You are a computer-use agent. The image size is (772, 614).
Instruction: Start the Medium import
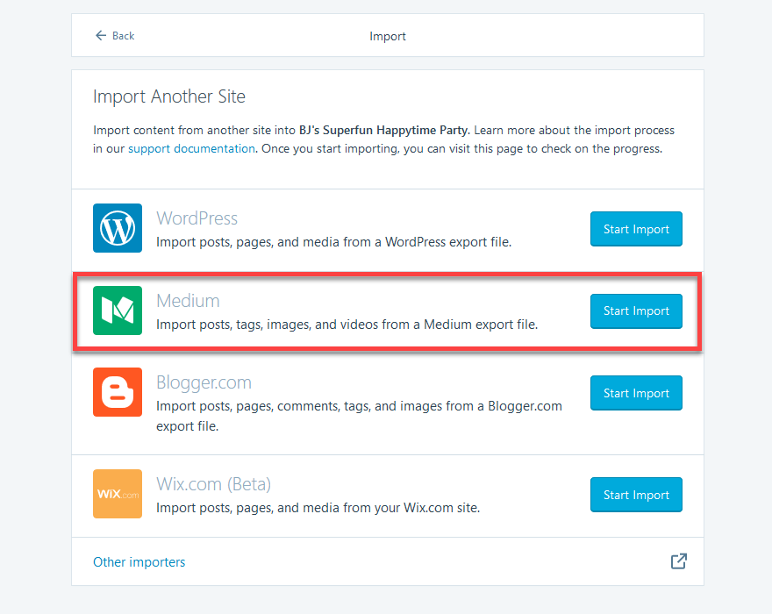click(x=635, y=311)
